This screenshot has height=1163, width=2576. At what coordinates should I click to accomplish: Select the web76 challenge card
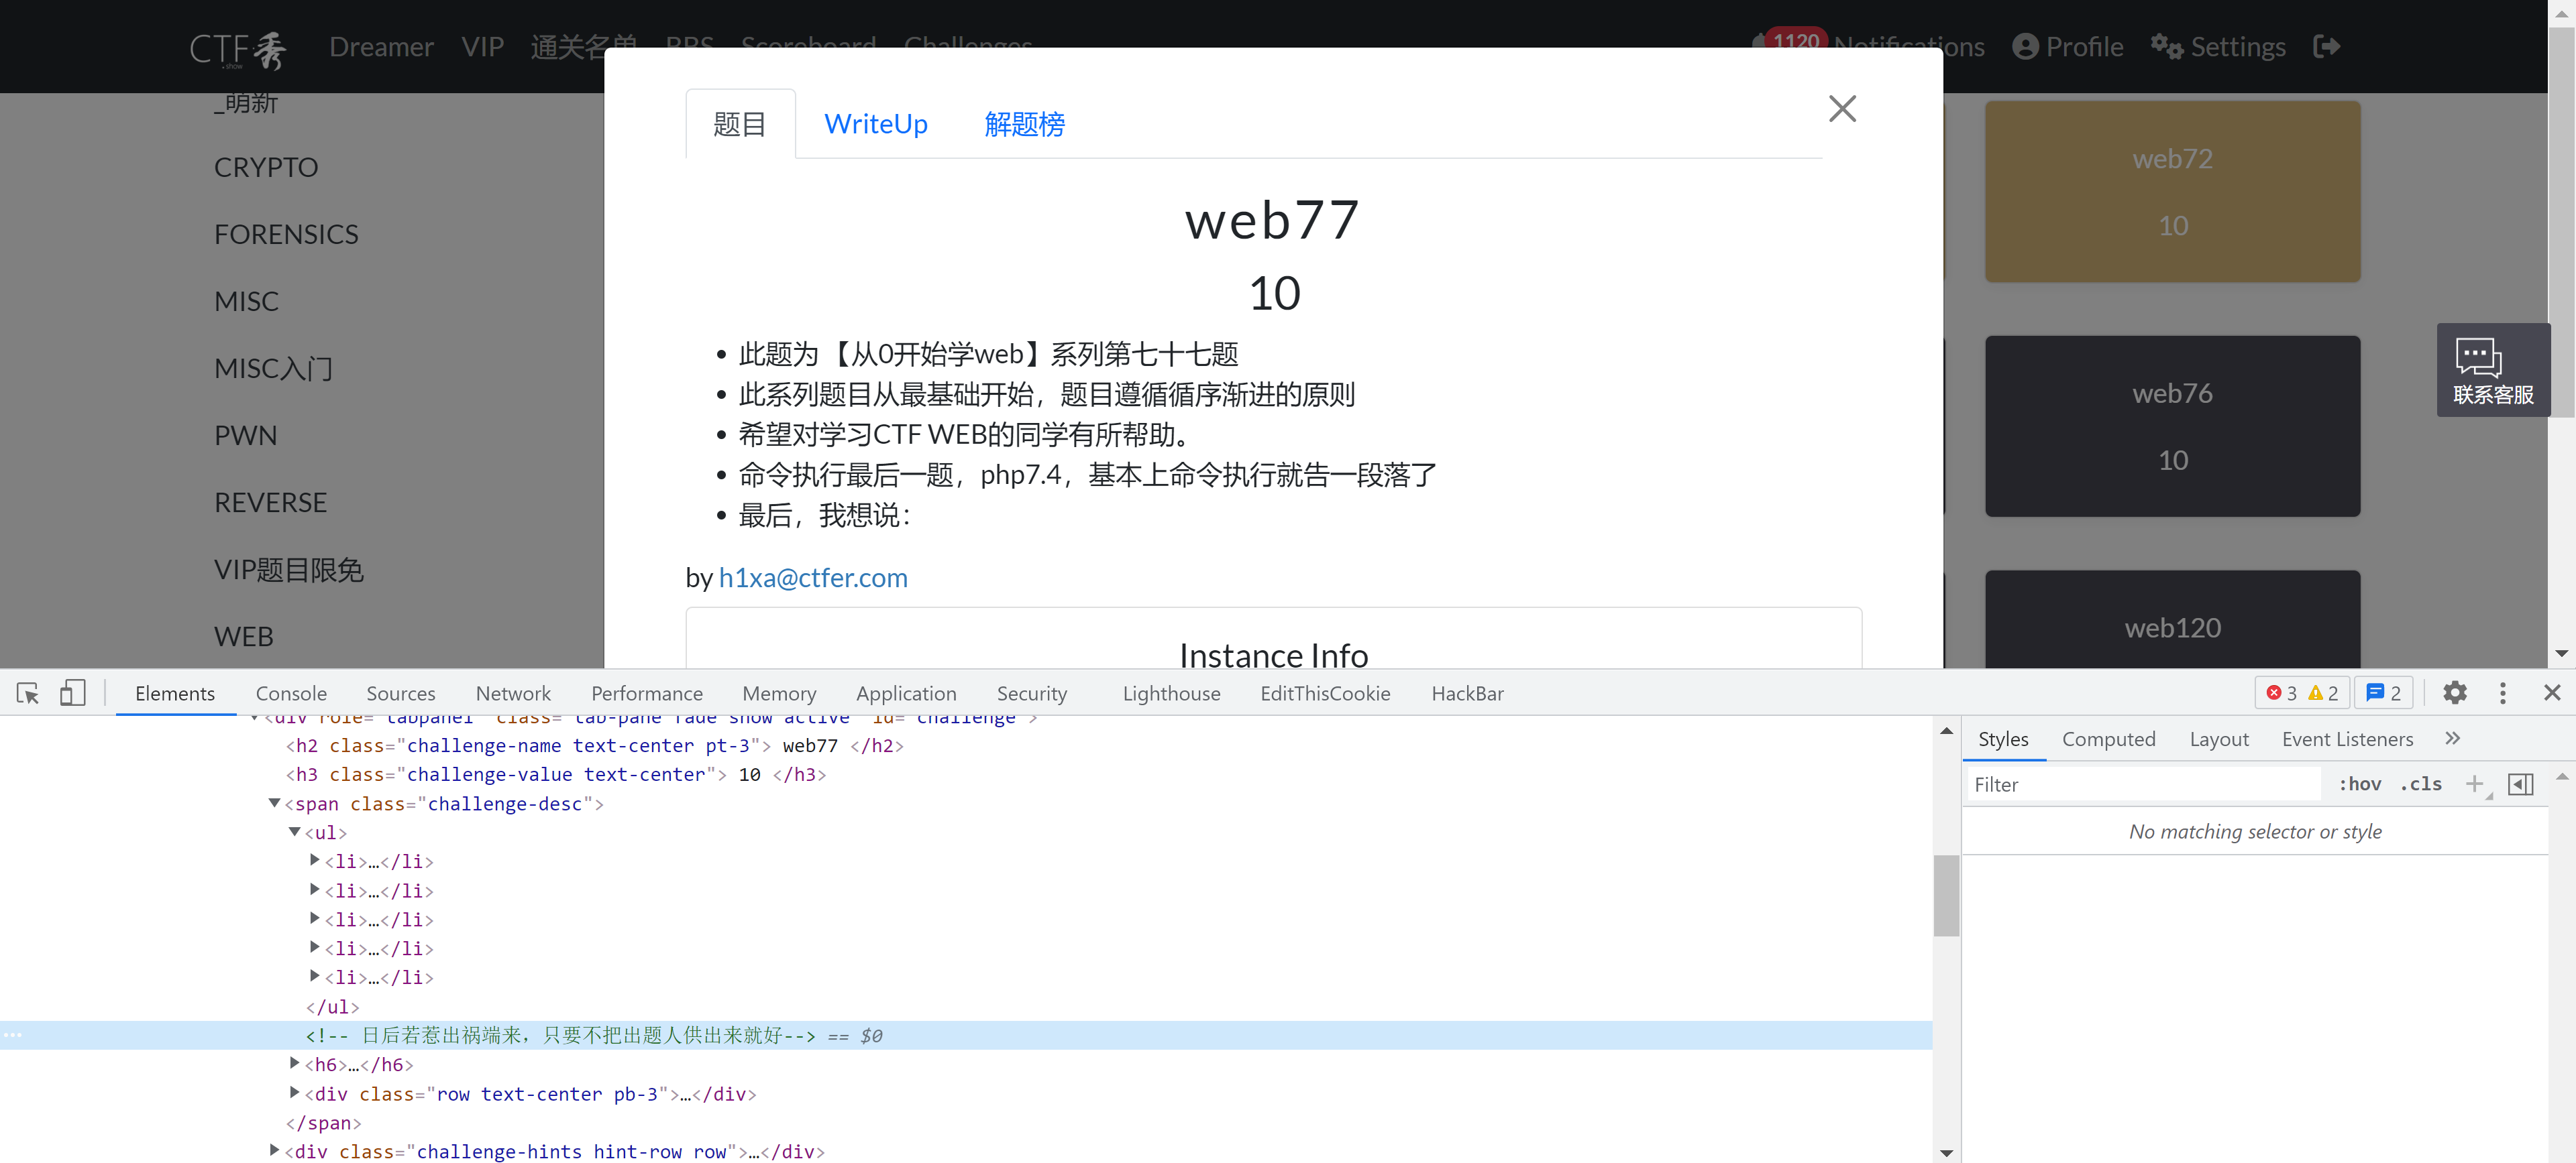2172,426
